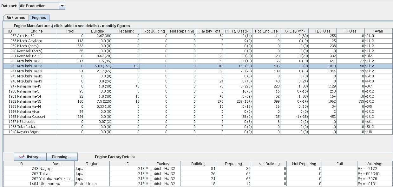Click the Mitsubishi Ha-32 engine name

tap(29, 66)
